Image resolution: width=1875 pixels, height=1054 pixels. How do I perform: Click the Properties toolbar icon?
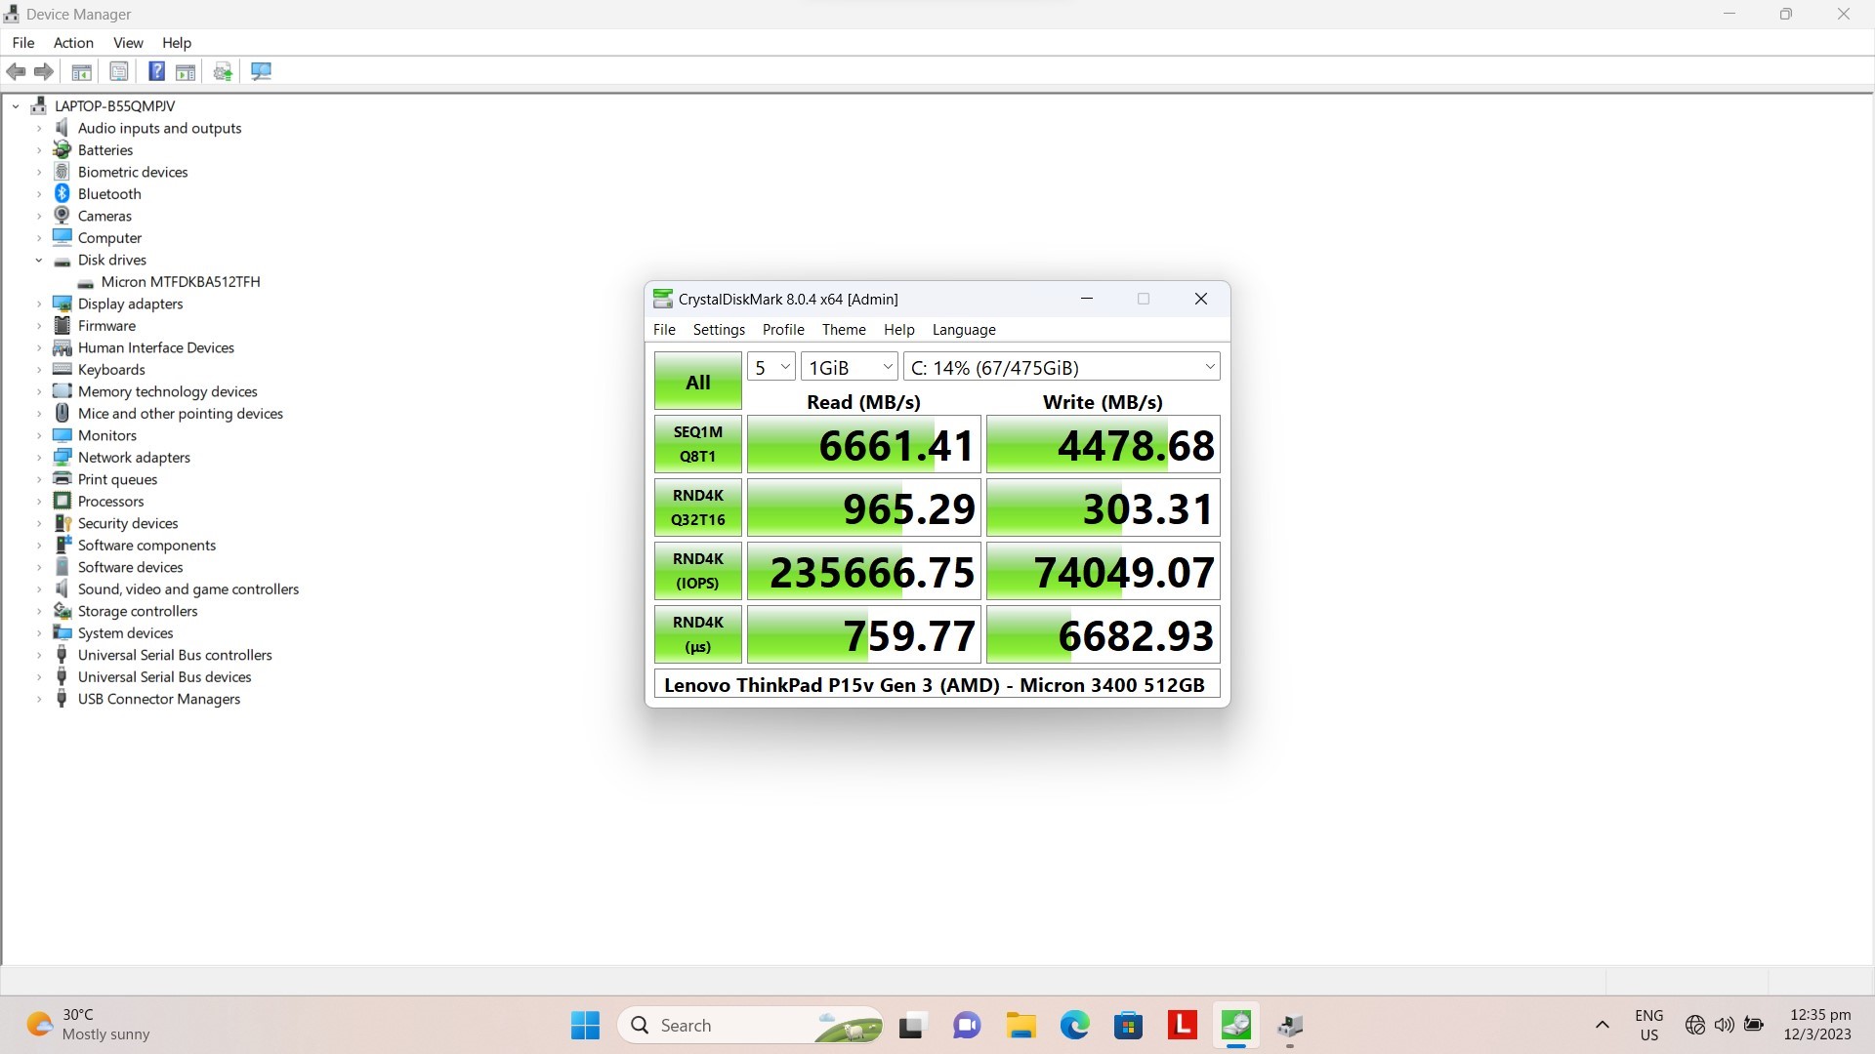coord(118,71)
